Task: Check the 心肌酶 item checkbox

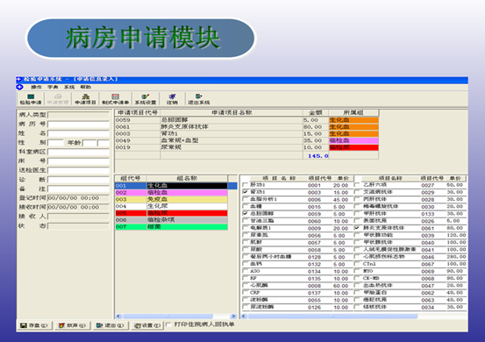Action: point(246,285)
